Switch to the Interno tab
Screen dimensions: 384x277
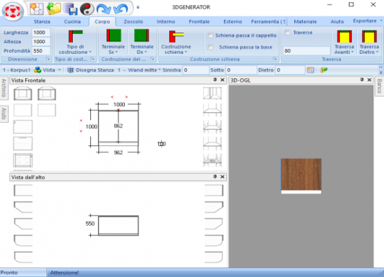[166, 21]
